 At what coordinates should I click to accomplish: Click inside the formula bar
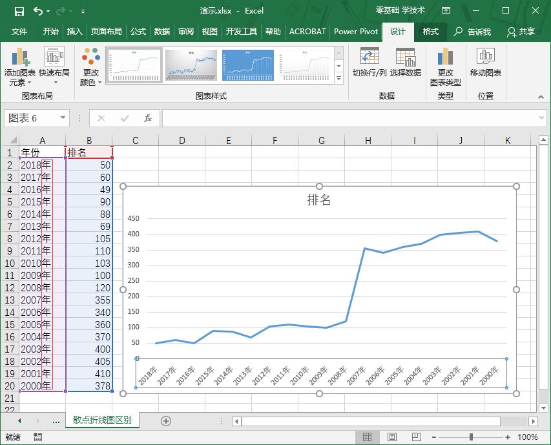pos(349,118)
